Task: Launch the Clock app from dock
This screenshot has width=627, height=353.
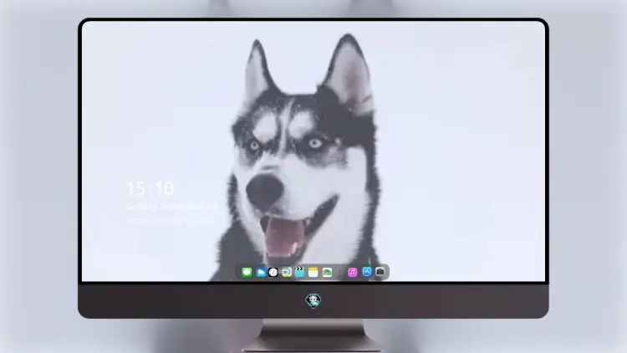Action: click(x=273, y=273)
